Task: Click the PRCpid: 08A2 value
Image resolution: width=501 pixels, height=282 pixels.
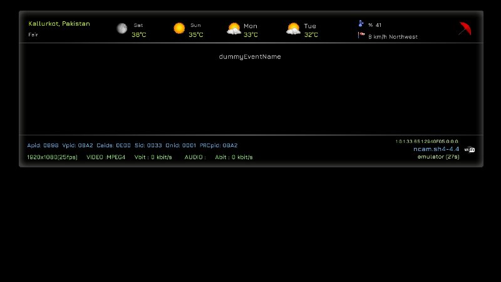Action: tap(219, 145)
